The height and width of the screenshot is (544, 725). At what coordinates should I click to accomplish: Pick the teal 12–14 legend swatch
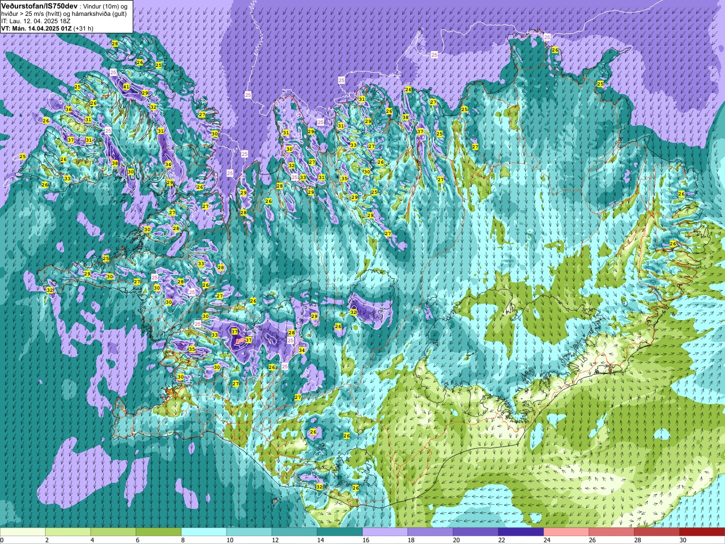295,532
